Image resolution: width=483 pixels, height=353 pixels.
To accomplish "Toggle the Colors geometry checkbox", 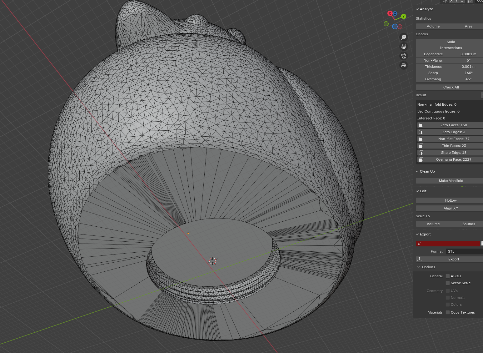I will tap(448, 305).
